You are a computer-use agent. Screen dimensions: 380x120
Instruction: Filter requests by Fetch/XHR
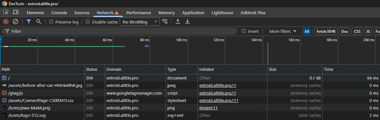(326, 31)
